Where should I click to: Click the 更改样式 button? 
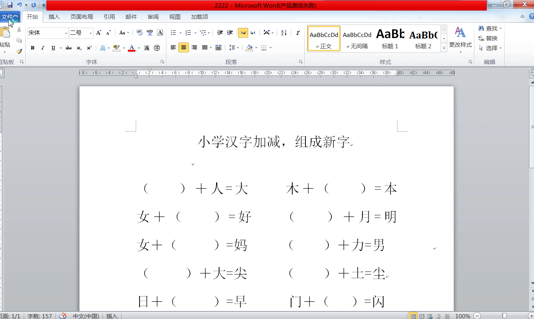(460, 38)
